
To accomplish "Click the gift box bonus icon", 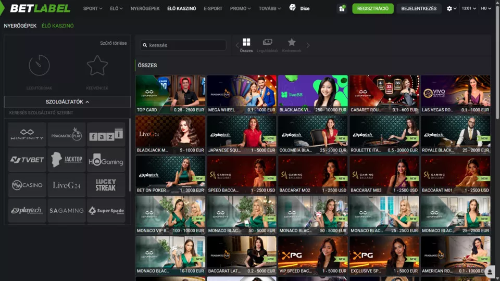I will (342, 8).
